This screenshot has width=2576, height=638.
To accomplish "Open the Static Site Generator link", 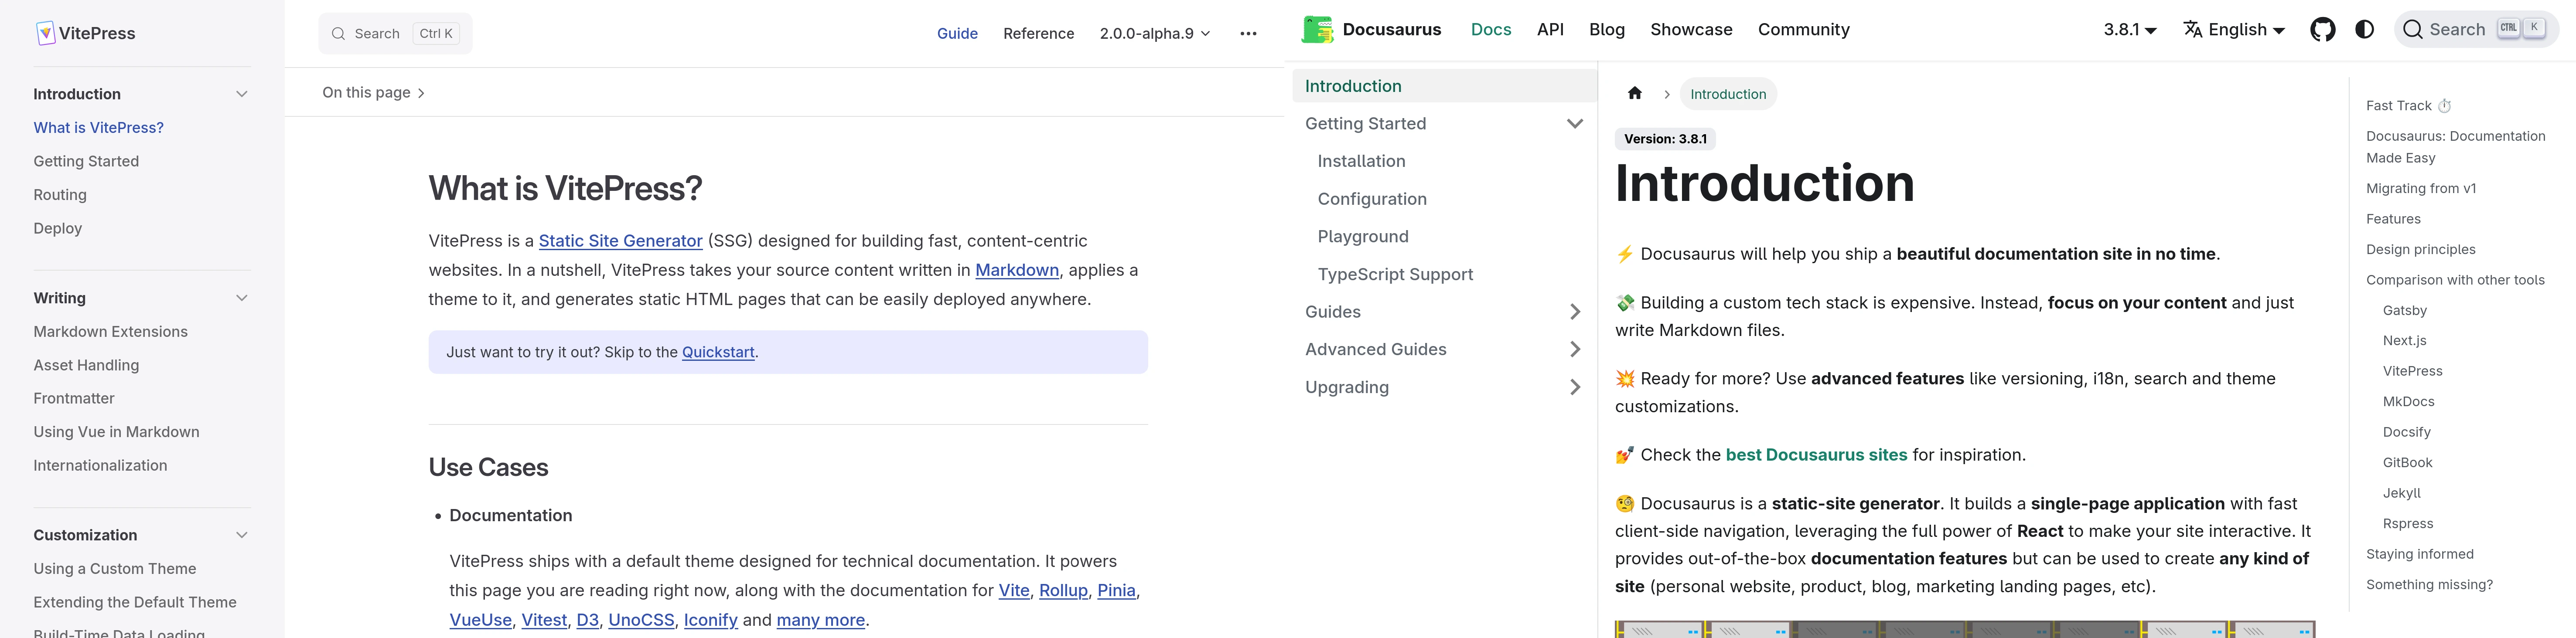I will (x=620, y=240).
